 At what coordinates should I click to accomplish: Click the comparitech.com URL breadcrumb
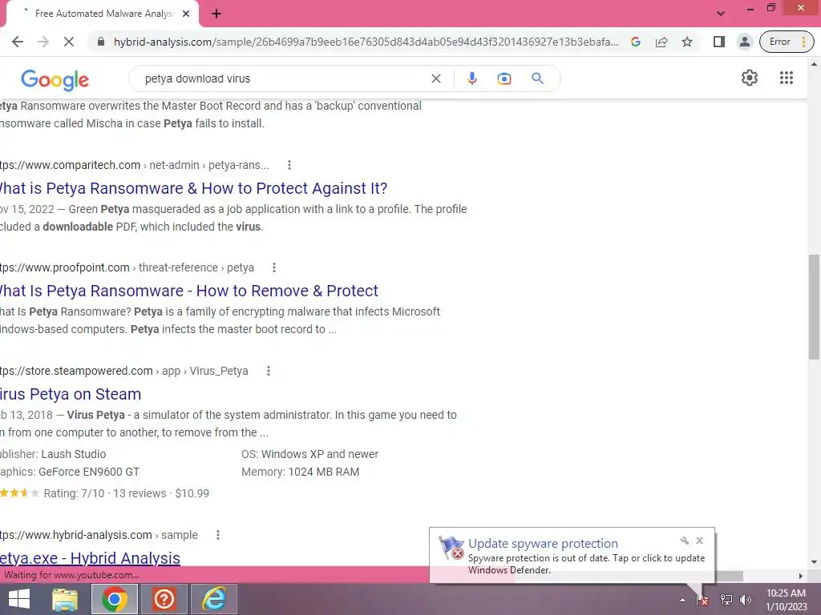click(x=134, y=165)
